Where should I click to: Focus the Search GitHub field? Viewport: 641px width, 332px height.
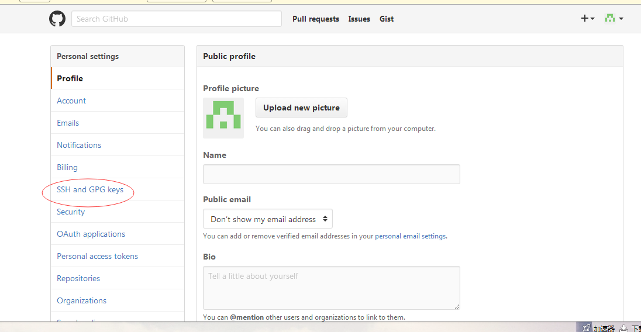pyautogui.click(x=177, y=19)
